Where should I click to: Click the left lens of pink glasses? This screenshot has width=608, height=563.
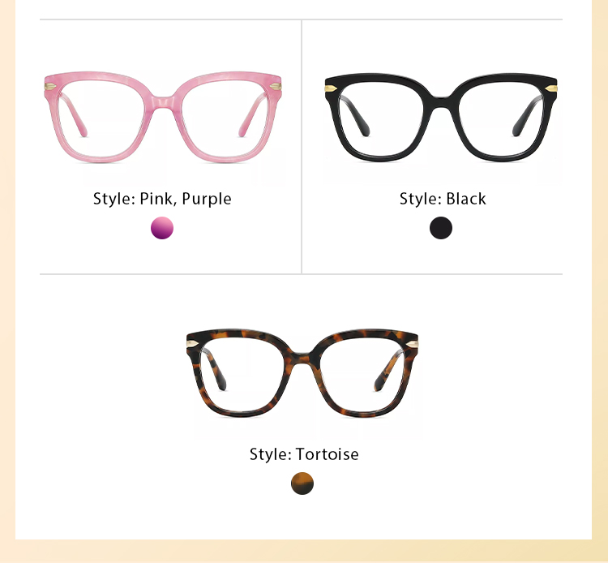point(101,118)
